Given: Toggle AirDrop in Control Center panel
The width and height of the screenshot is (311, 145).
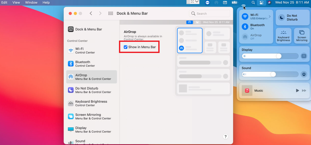Looking at the screenshot, I should pyautogui.click(x=245, y=37).
